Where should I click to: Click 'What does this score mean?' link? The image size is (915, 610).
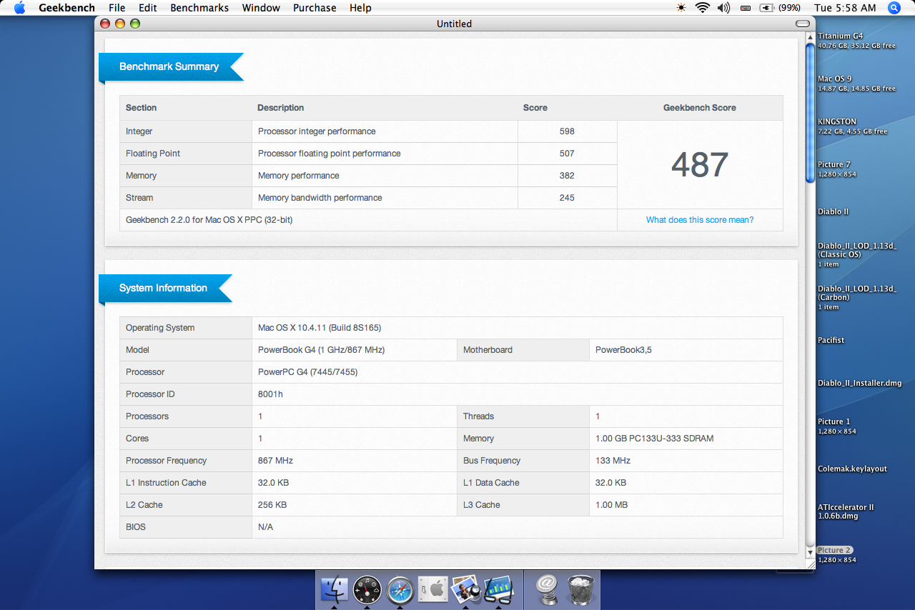700,220
